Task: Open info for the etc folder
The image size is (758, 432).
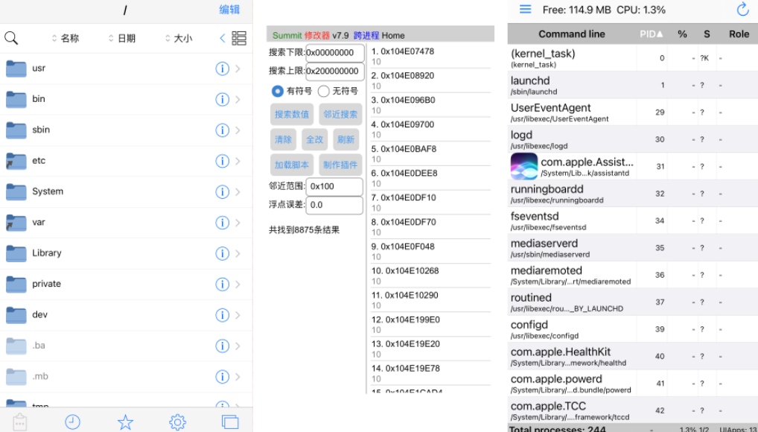Action: pos(222,161)
